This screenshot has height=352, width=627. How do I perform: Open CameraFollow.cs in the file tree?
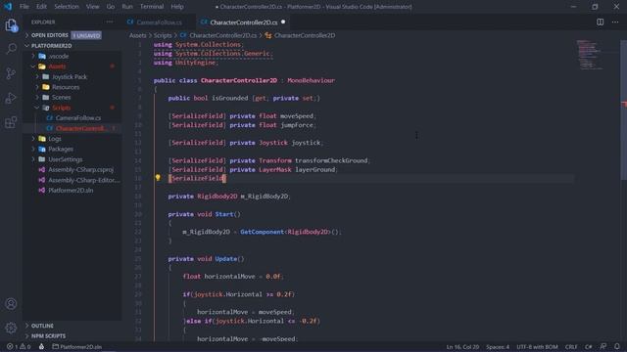(x=78, y=118)
